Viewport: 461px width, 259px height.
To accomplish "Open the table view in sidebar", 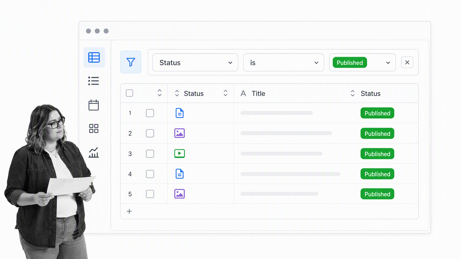I will (x=94, y=57).
